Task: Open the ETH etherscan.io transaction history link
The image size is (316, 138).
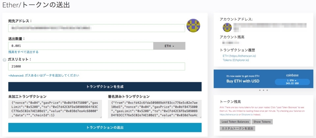Action: pos(239,56)
